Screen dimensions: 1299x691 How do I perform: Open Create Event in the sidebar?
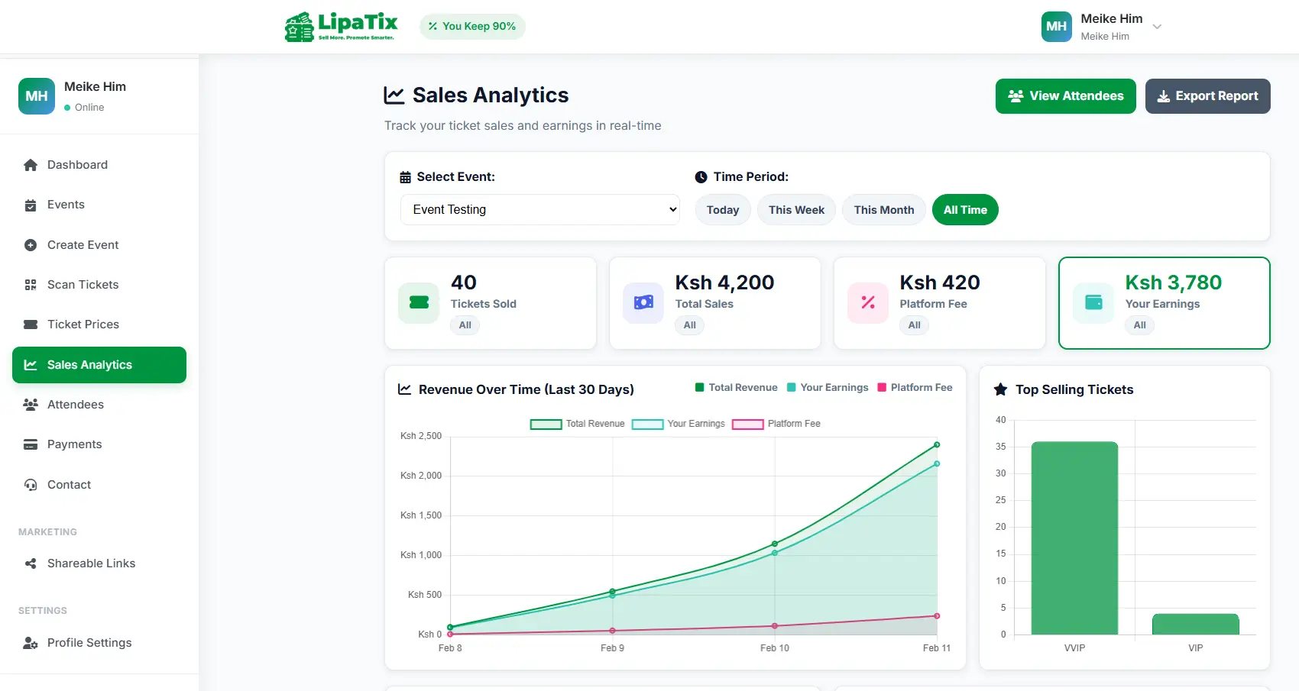tap(99, 245)
